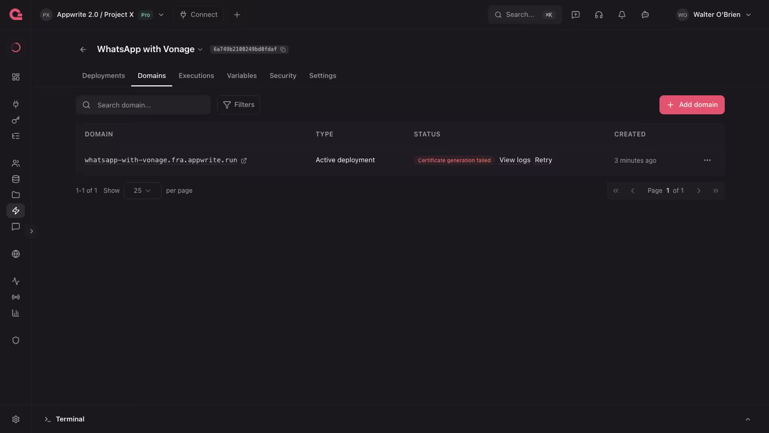Open the notifications bell
This screenshot has width=769, height=433.
(x=622, y=15)
